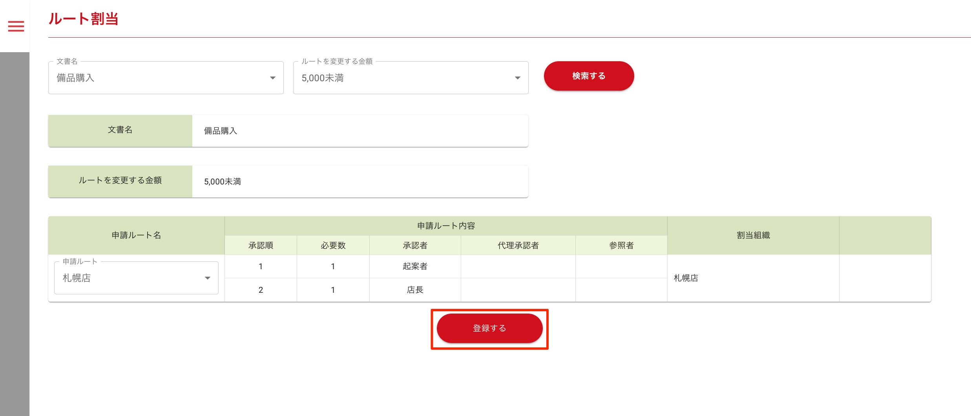971x416 pixels.
Task: Select the 店長 approver cell
Action: [x=415, y=290]
